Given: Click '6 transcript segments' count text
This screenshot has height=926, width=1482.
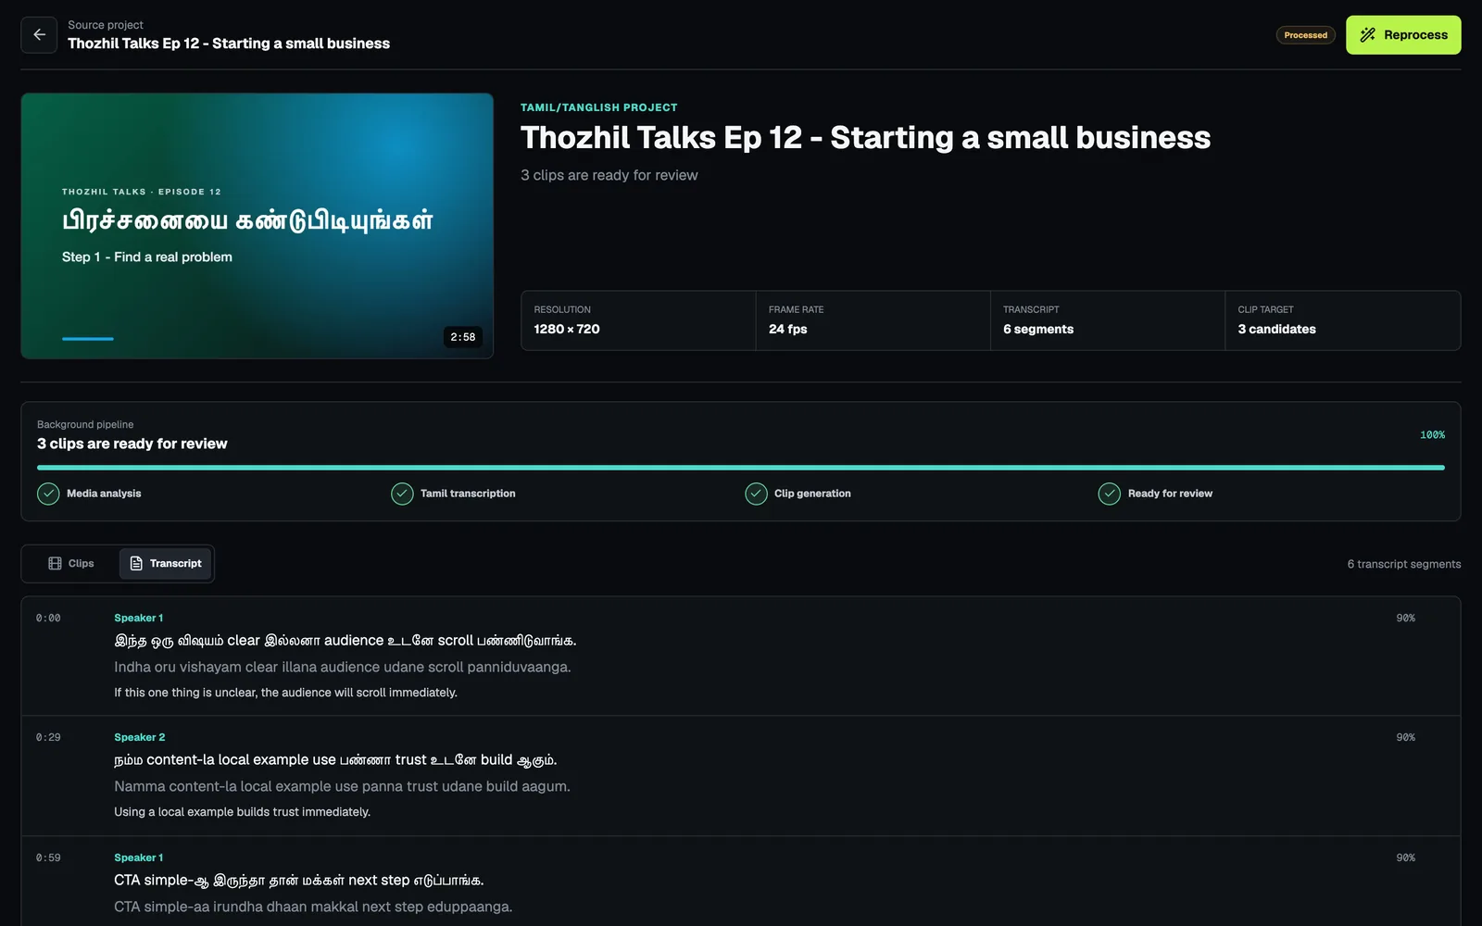Looking at the screenshot, I should (1404, 564).
